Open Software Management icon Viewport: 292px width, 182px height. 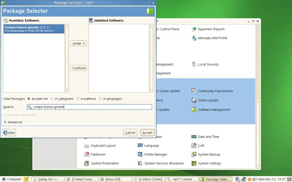pos(194,110)
